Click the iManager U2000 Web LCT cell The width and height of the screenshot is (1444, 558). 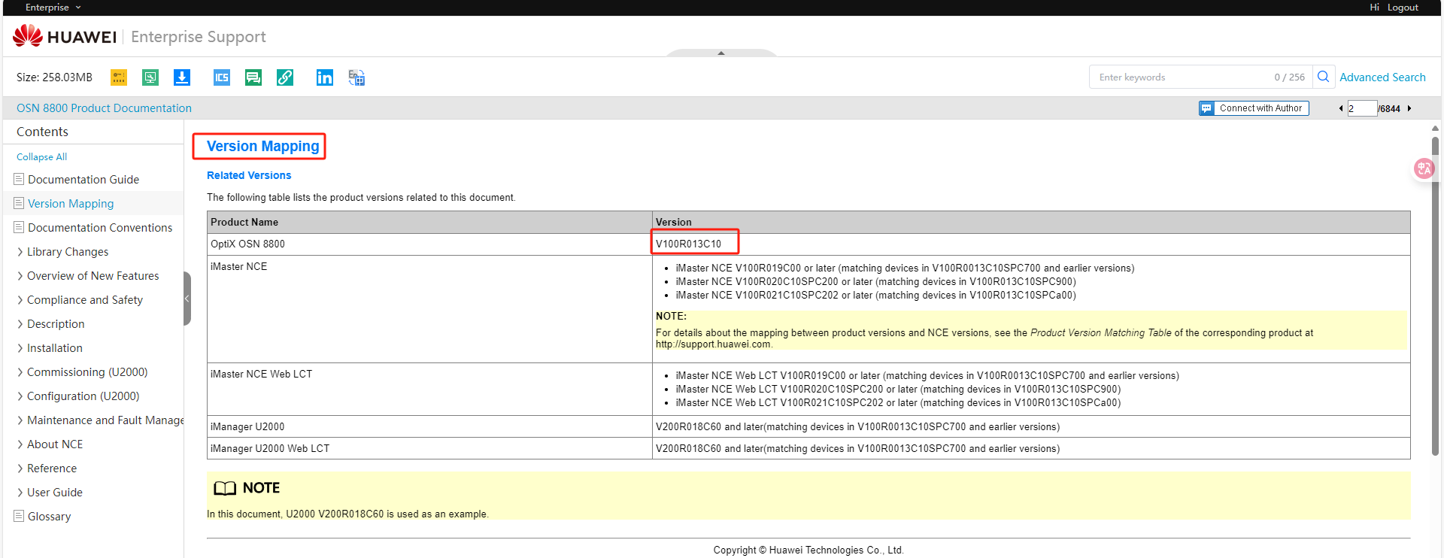click(x=430, y=448)
